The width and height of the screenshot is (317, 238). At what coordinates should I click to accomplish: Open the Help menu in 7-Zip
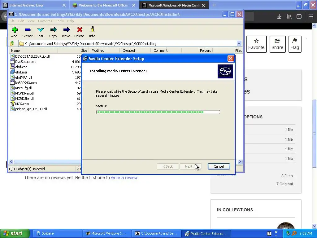(x=70, y=21)
